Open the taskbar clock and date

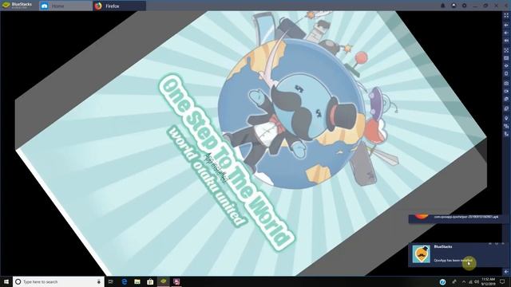pos(488,281)
